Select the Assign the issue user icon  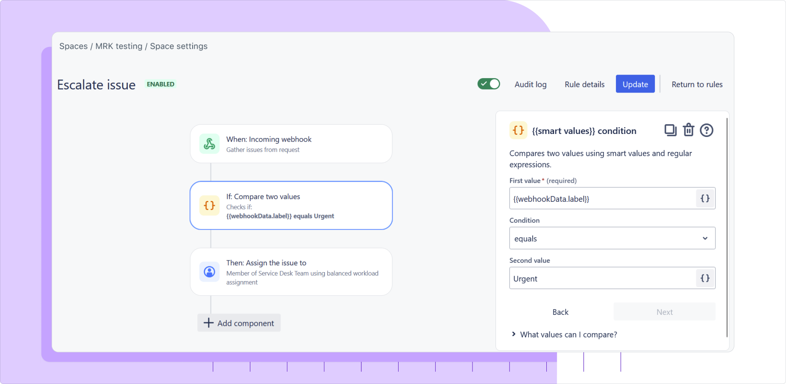209,272
